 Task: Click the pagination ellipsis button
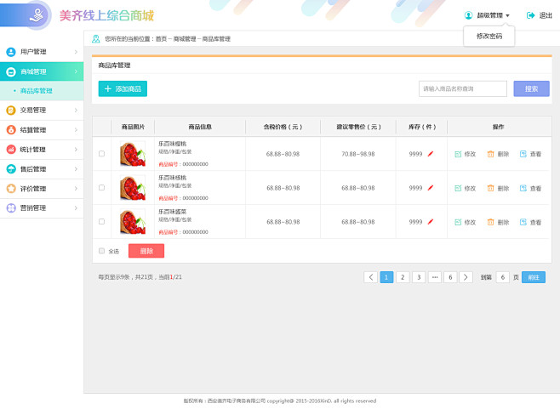point(435,277)
